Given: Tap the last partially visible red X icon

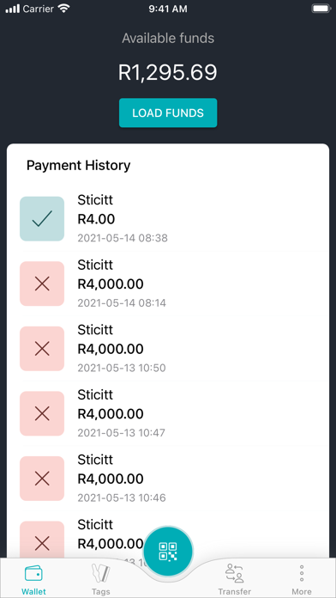Looking at the screenshot, I should [42, 540].
